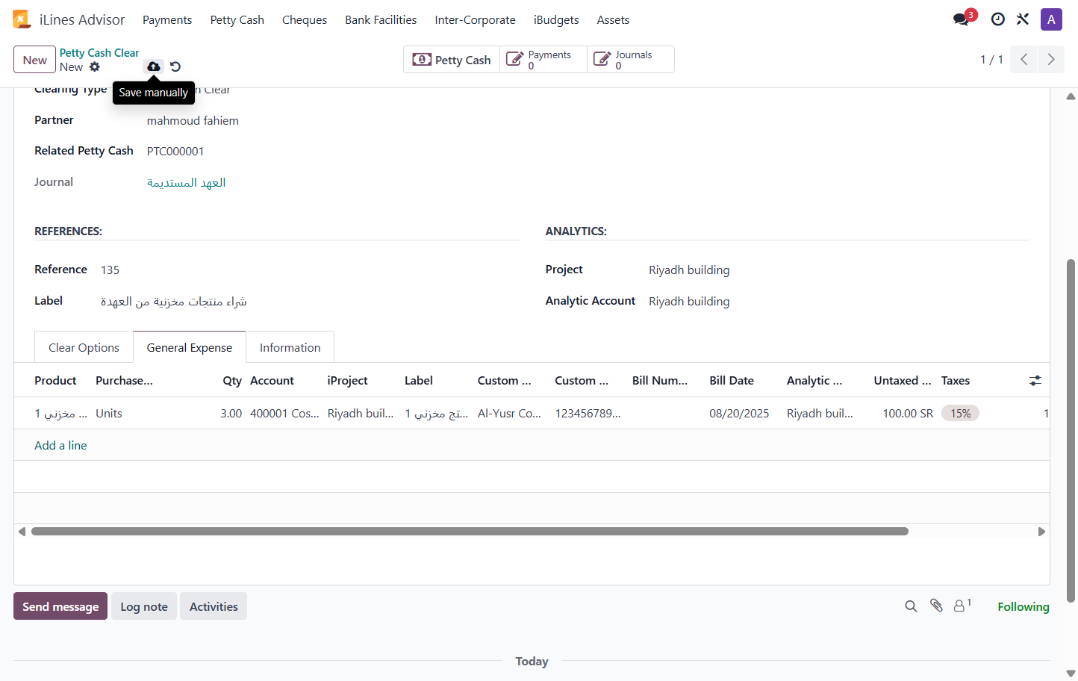Switch to the Information tab
The image size is (1078, 681).
tap(290, 347)
